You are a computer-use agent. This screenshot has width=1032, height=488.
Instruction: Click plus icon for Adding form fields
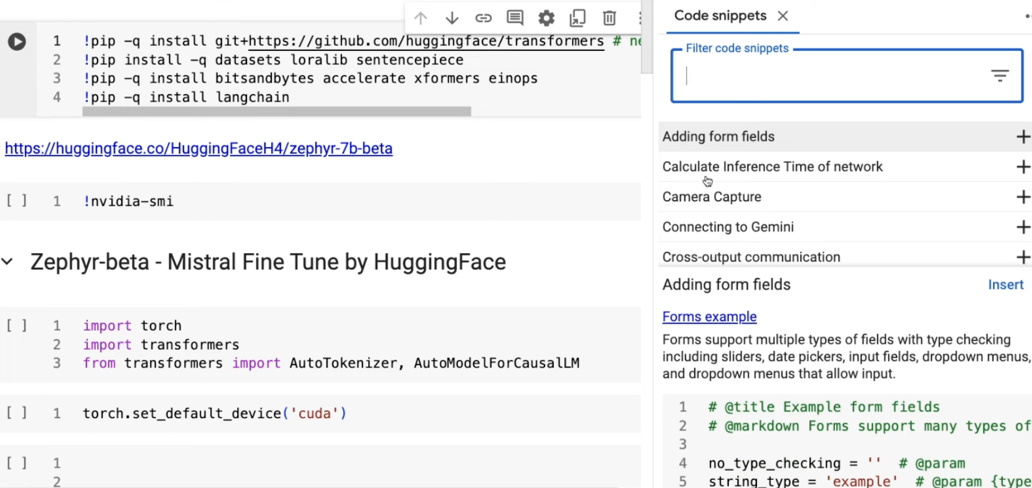click(1023, 136)
